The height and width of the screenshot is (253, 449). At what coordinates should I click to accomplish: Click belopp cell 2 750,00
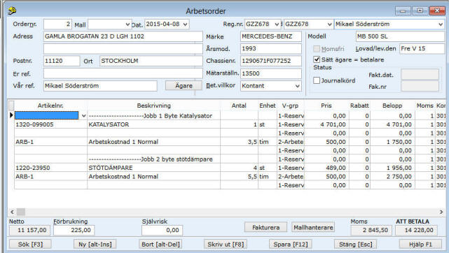[x=392, y=177]
